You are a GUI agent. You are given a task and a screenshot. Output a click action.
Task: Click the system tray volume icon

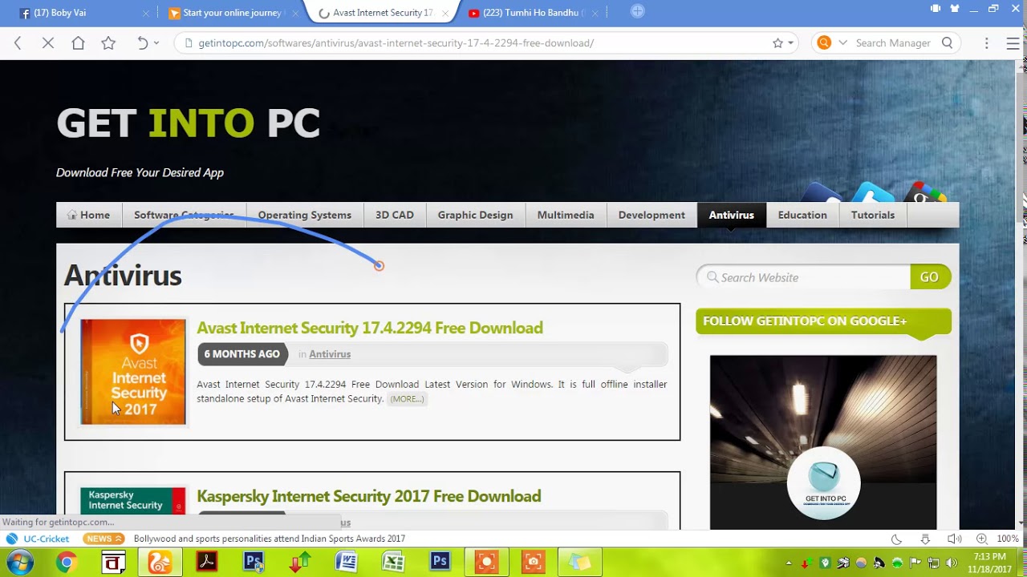[x=952, y=563]
